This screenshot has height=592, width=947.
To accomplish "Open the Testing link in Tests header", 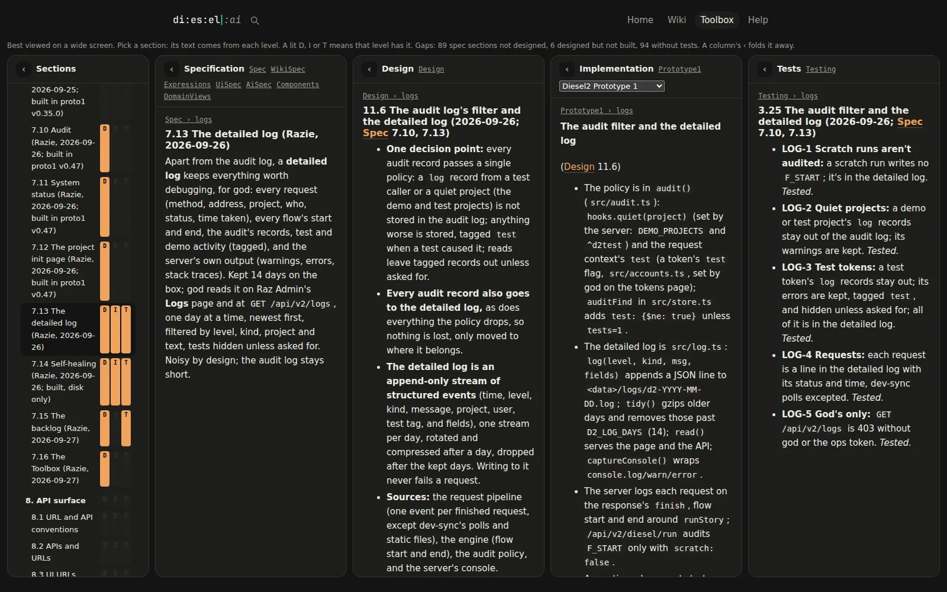I will 820,69.
